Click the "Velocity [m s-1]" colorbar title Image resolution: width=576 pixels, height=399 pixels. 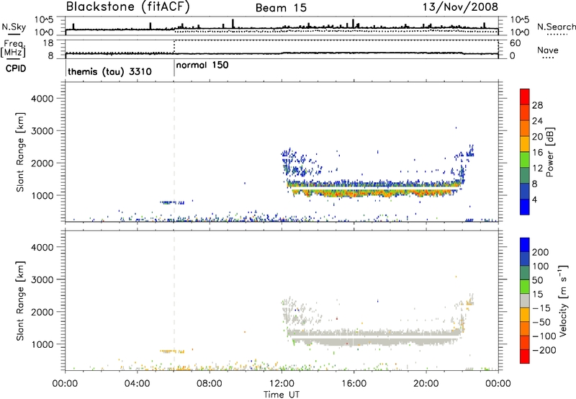[x=563, y=301]
